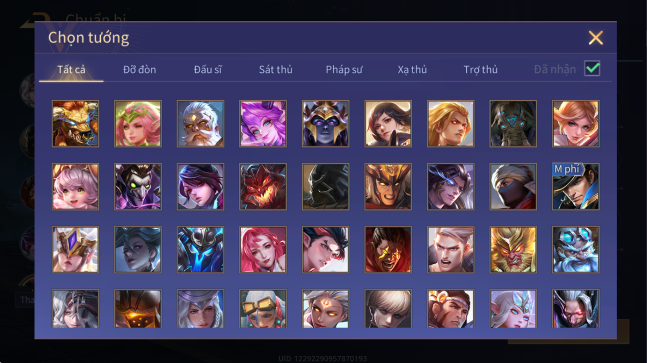Pick the white-bearded old man hero
Screen dimensions: 647x363
[200, 124]
